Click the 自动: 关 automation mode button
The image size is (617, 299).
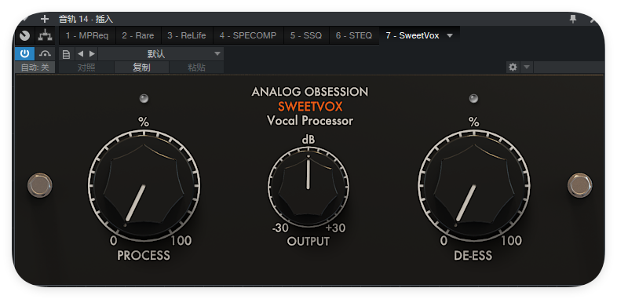(x=35, y=67)
